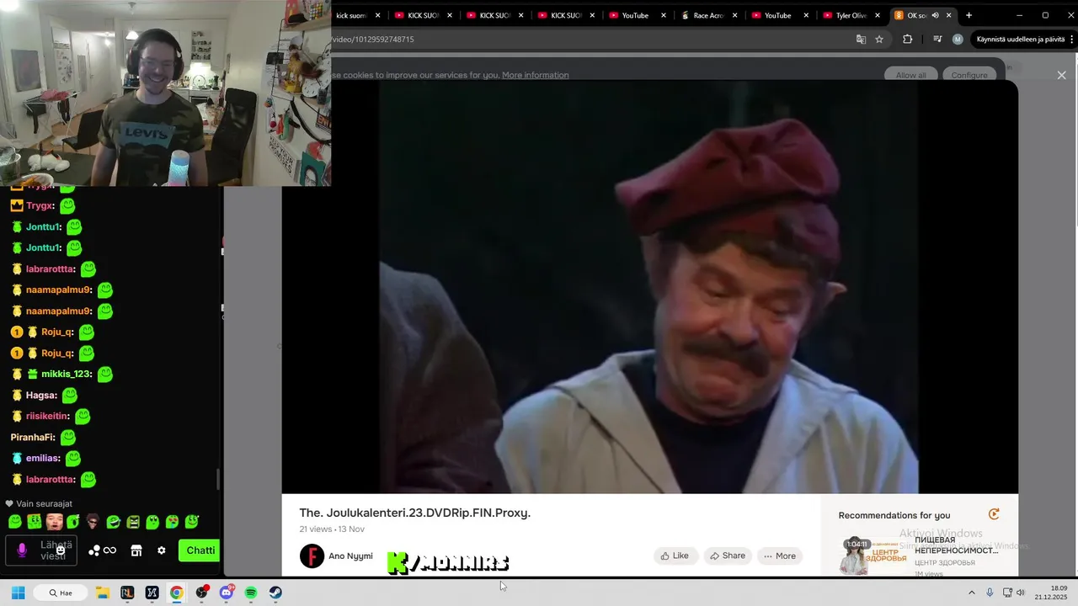This screenshot has height=606, width=1078.
Task: Open chat settings gear
Action: click(x=162, y=550)
